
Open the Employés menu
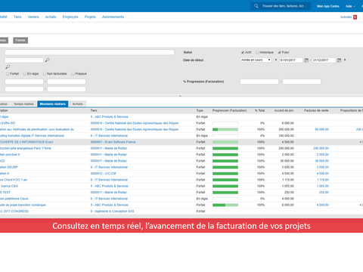point(70,17)
